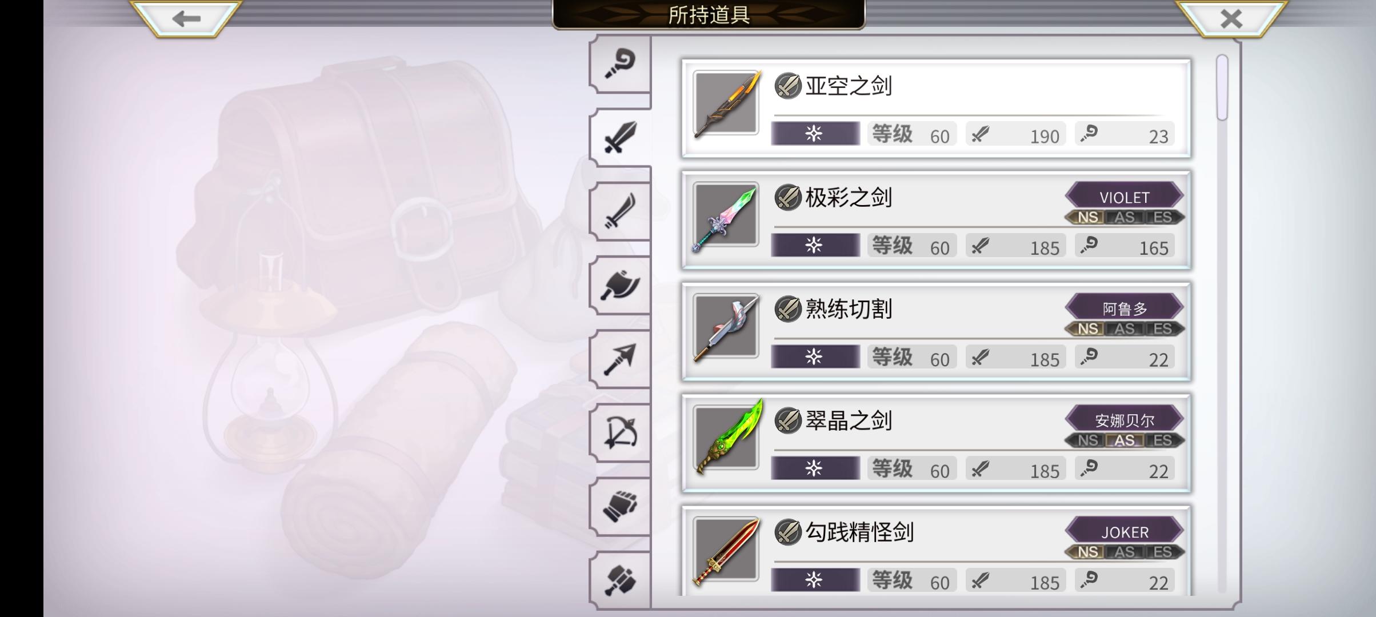Click the VIOLET character tag
This screenshot has height=617, width=1376.
click(x=1124, y=197)
